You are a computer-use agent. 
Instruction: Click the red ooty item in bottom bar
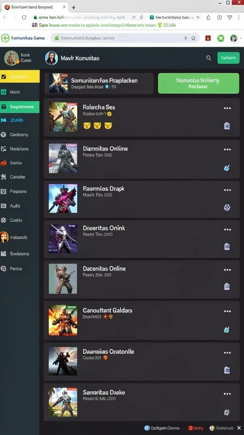(196, 428)
